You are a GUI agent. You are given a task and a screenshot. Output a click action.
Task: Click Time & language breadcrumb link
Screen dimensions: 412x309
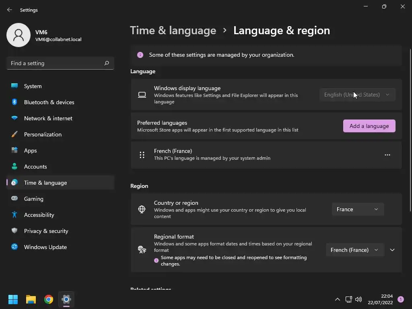tap(173, 31)
